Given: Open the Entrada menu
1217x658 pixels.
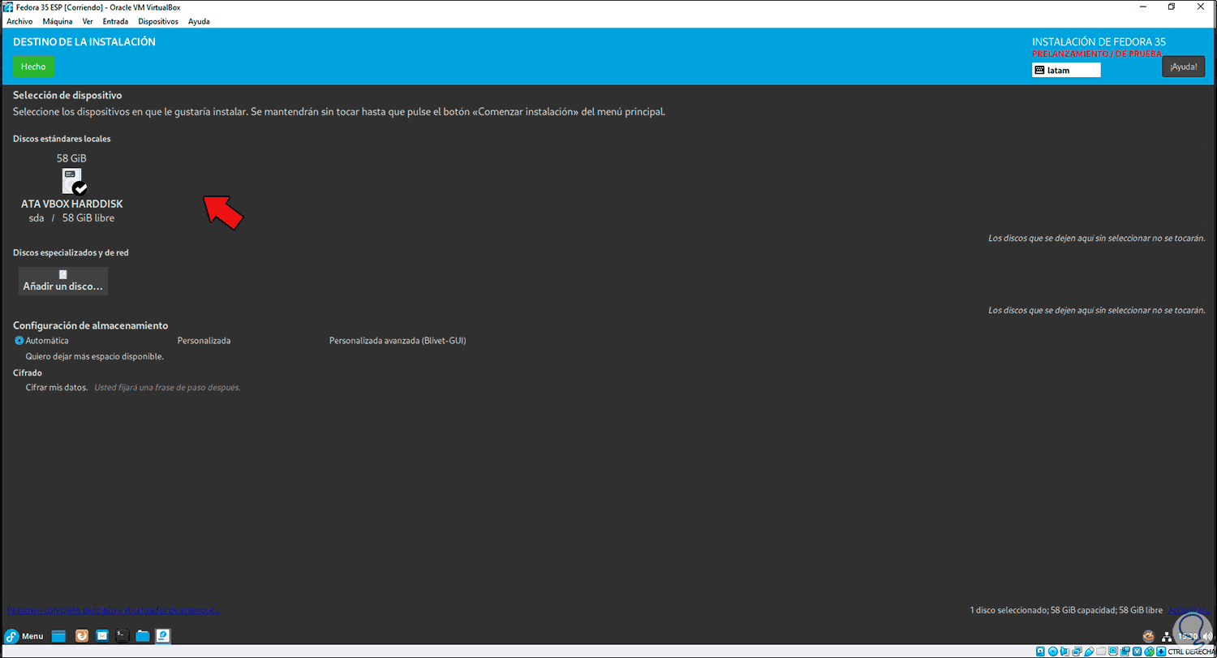Looking at the screenshot, I should [115, 21].
